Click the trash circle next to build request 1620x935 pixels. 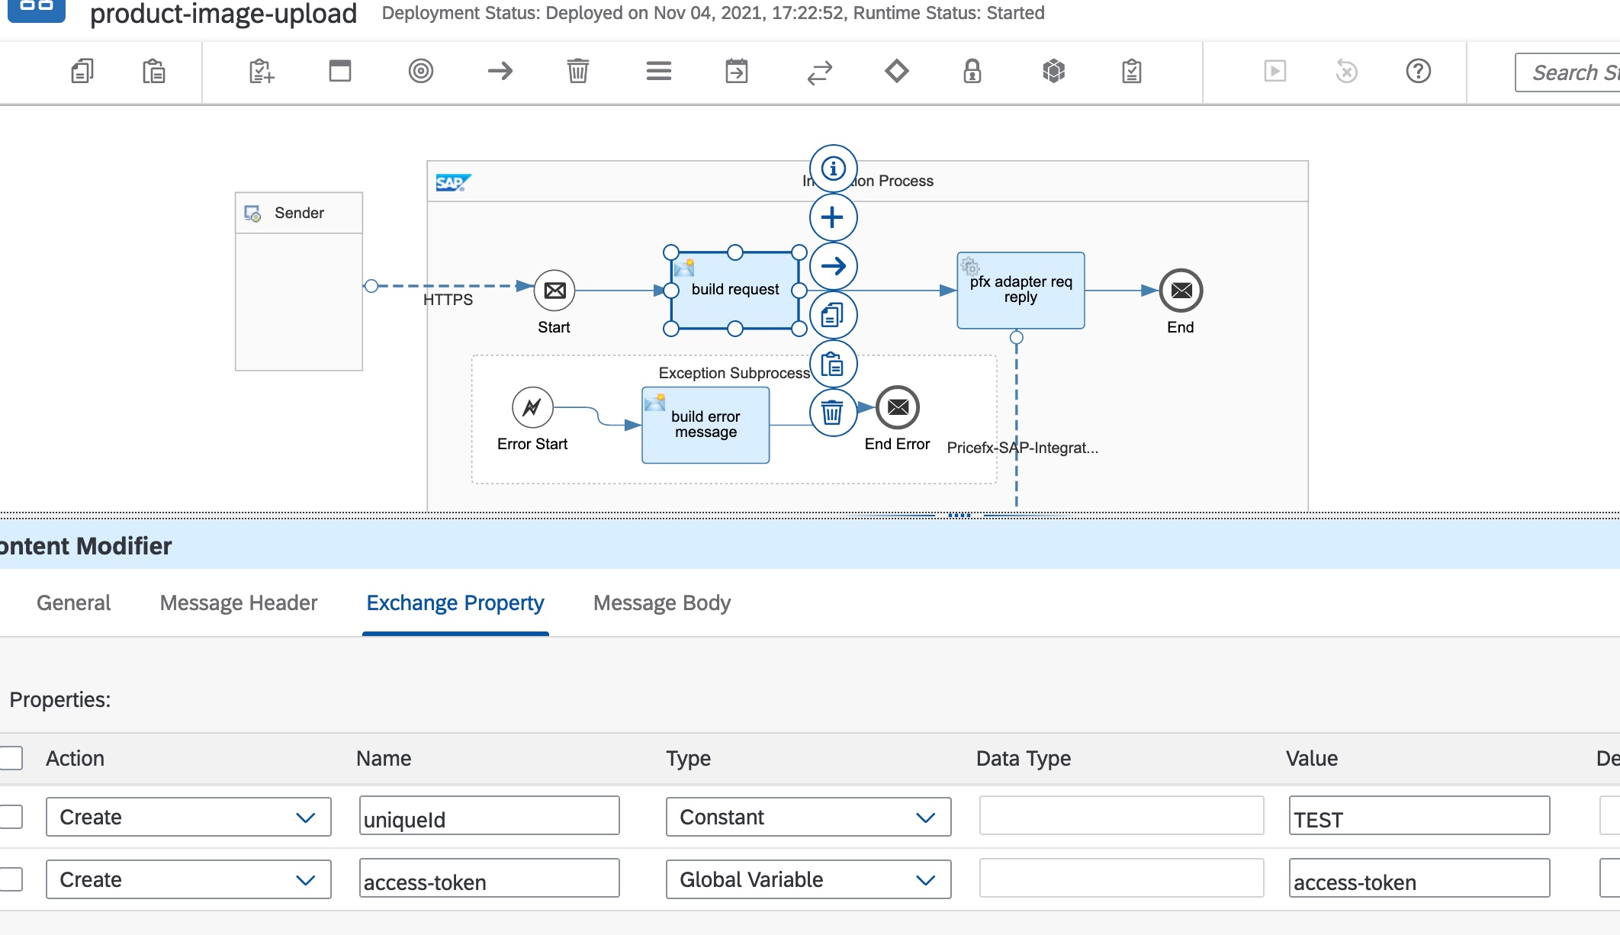(x=833, y=413)
